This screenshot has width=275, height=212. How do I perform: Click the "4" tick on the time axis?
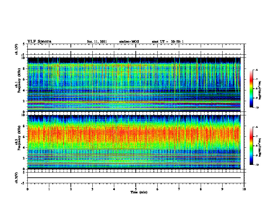(114, 189)
